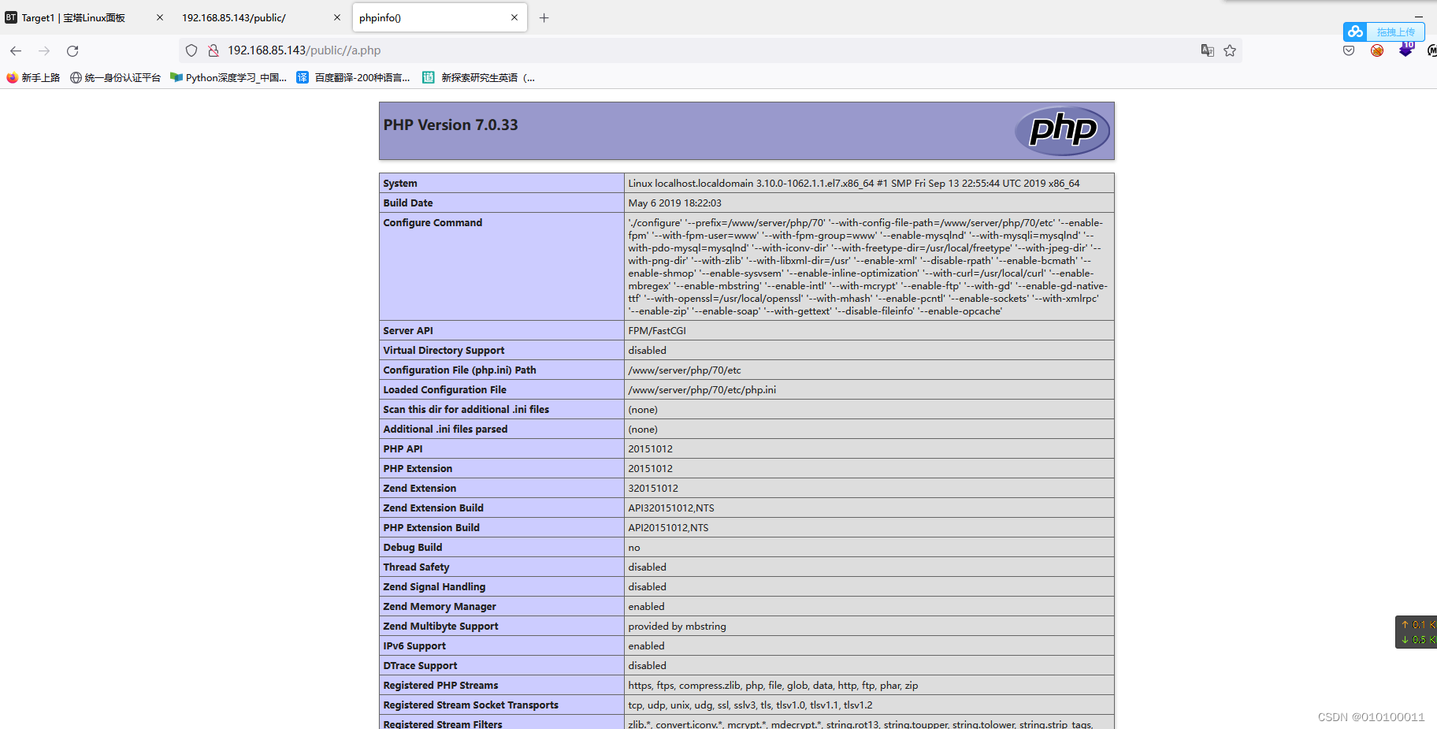Click the PHP logo image
Image resolution: width=1437 pixels, height=729 pixels.
click(x=1062, y=131)
